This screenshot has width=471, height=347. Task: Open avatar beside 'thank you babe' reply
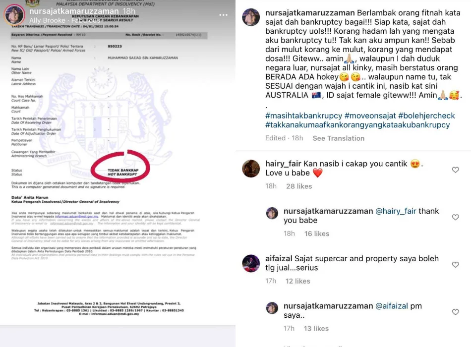pos(272,213)
